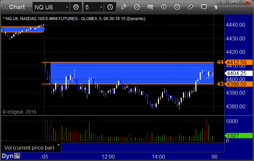
Task: Expand the NQ U6 symbol dropdown
Action: (67, 7)
